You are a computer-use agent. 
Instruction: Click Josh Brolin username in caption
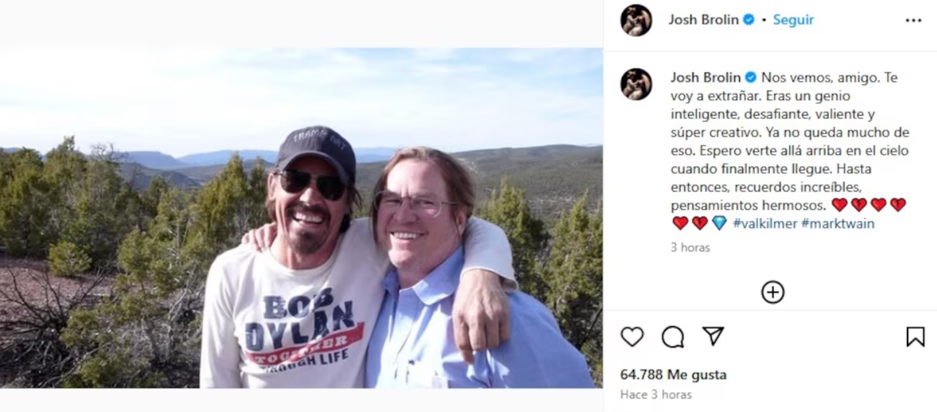click(x=705, y=78)
